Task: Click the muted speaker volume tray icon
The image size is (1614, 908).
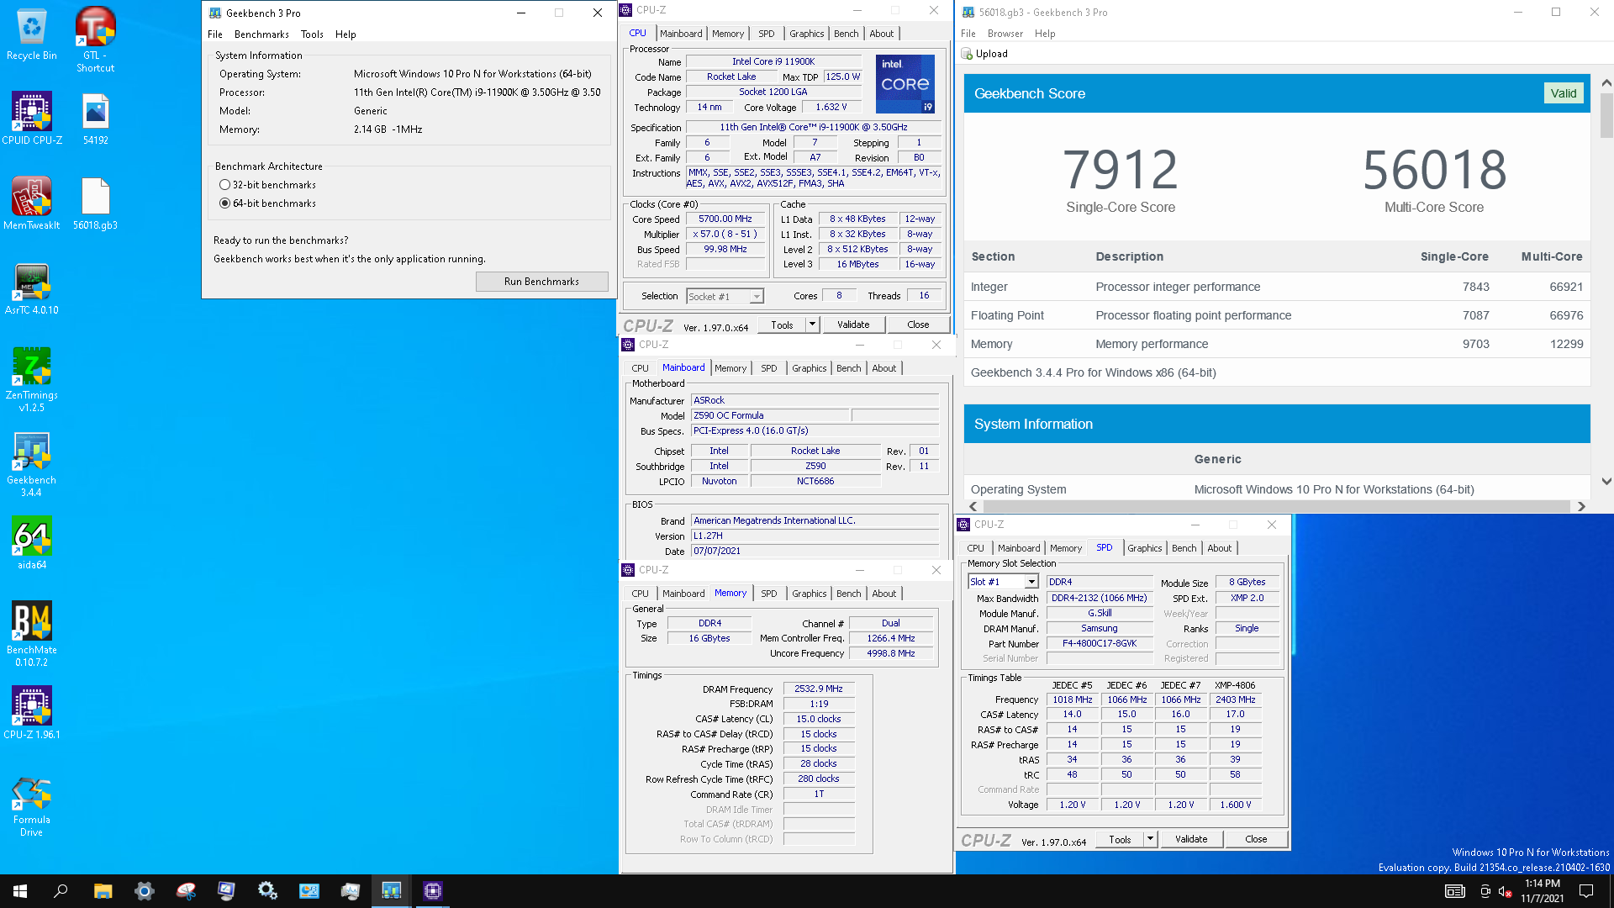Action: [1505, 891]
